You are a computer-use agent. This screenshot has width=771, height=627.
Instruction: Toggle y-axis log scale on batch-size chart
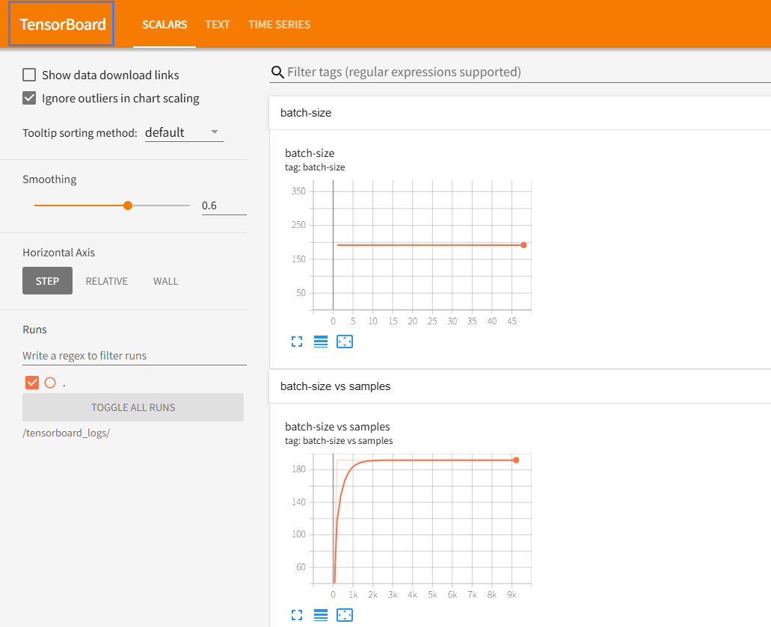[321, 342]
